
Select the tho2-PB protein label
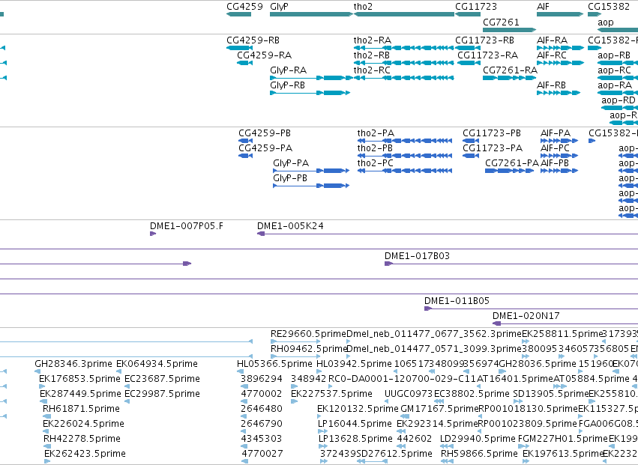pyautogui.click(x=375, y=148)
